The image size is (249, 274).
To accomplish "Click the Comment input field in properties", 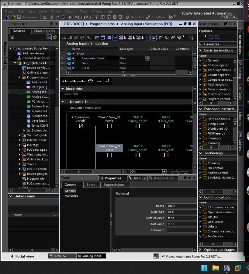I will 182,230.
